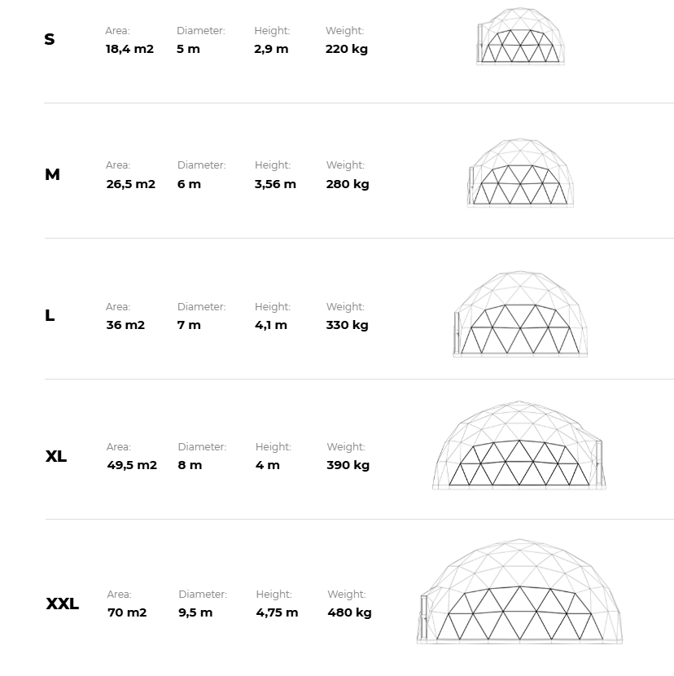Viewport: 674px width, 676px height.
Task: Select the 70 m2 area value
Action: [127, 612]
